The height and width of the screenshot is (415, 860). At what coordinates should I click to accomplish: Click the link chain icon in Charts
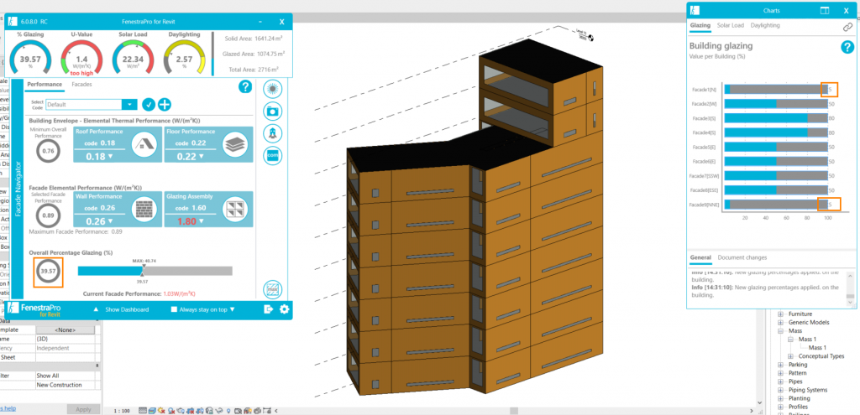point(847,26)
